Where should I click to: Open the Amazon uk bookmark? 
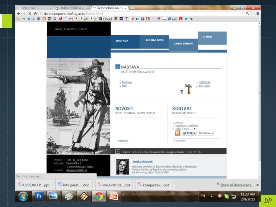click(x=84, y=19)
